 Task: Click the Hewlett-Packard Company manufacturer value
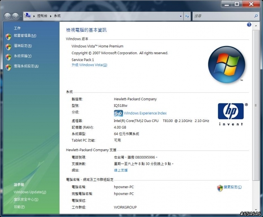click(x=135, y=99)
